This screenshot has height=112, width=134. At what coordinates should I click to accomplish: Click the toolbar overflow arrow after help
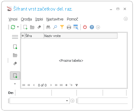98,27
